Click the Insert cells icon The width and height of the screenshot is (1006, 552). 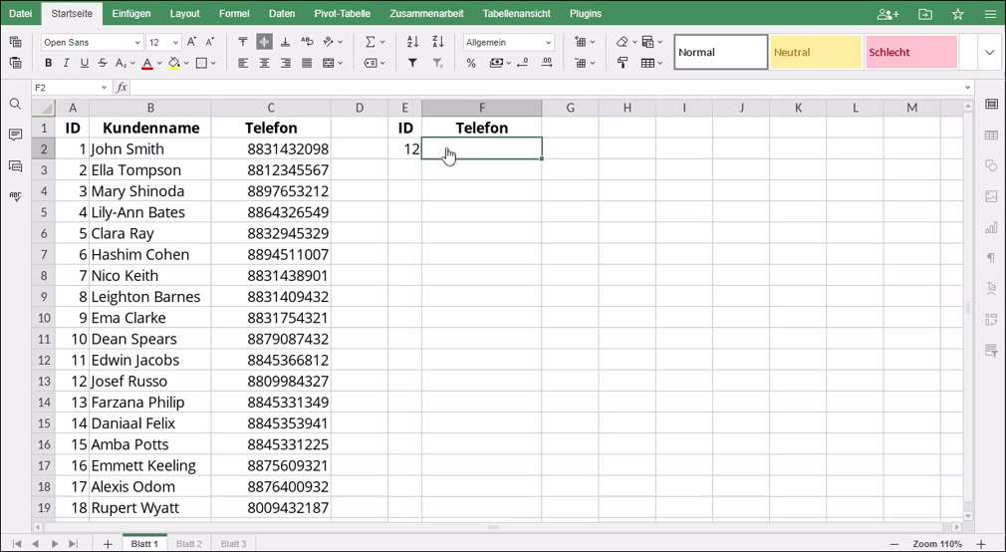(x=580, y=43)
